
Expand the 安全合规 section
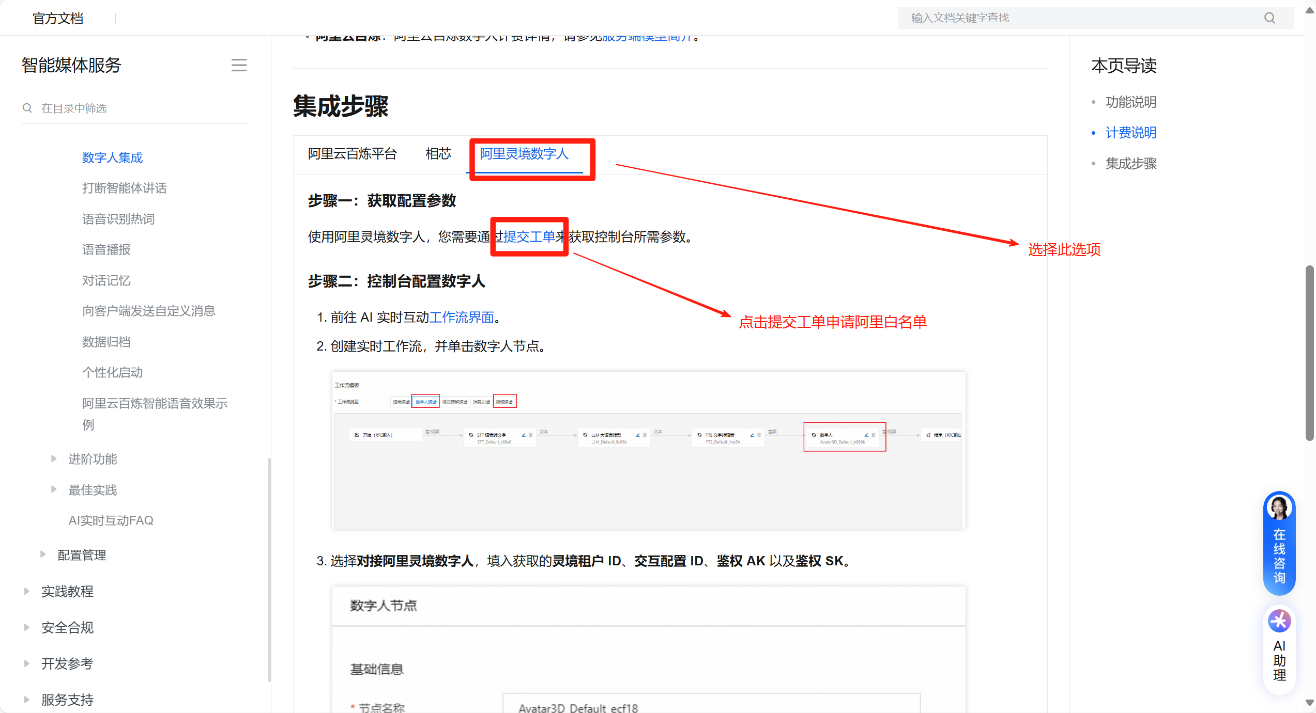click(26, 627)
